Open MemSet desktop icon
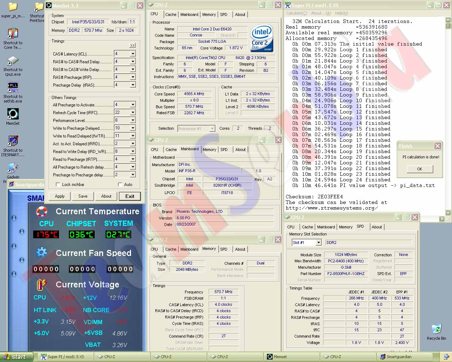This screenshot has height=362, width=452. [13, 117]
